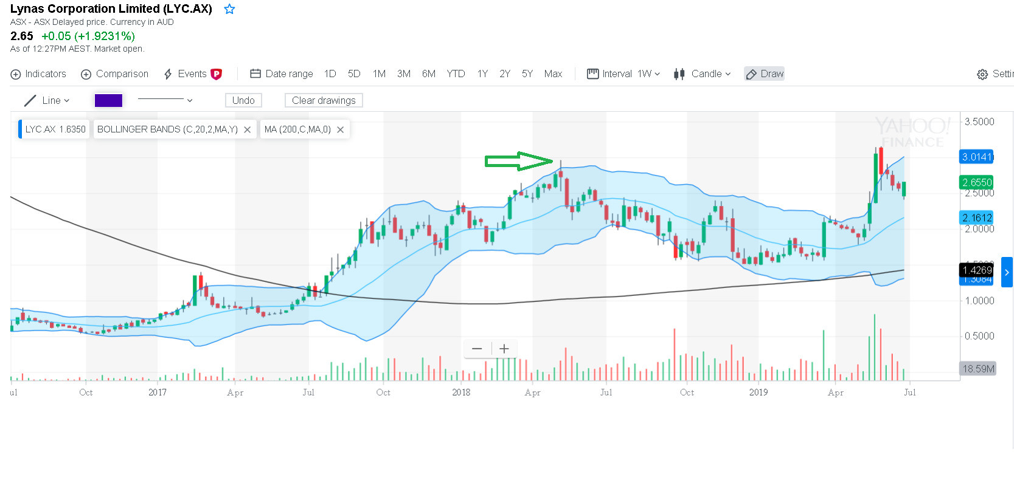This screenshot has width=1014, height=486.
Task: Select the 3M range
Action: (x=404, y=74)
